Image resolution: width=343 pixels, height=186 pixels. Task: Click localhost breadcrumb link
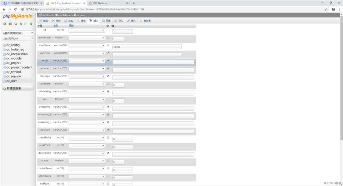point(48,15)
